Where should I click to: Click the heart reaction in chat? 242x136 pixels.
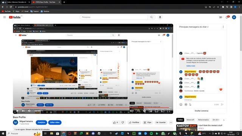(x=221, y=90)
